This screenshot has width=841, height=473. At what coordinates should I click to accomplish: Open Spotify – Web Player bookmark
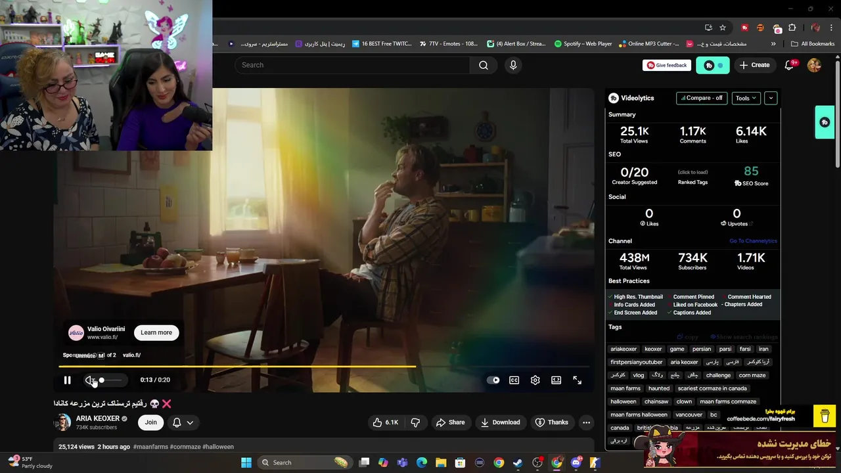click(x=583, y=44)
